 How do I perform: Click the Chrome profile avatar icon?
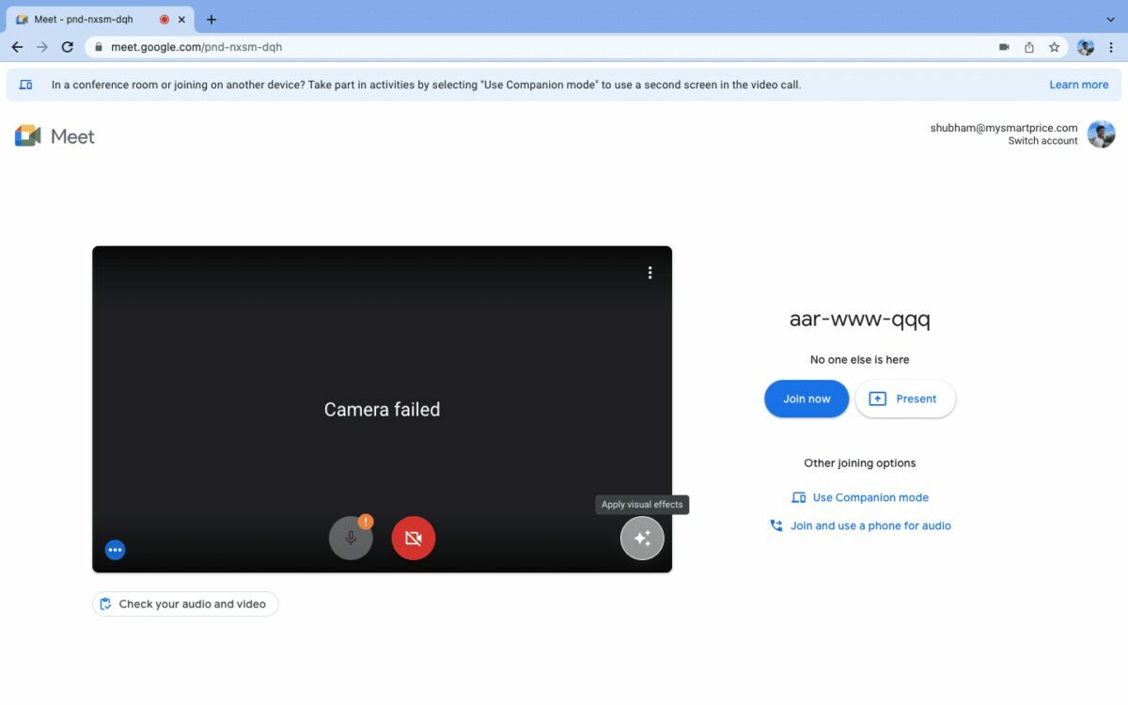click(x=1086, y=46)
